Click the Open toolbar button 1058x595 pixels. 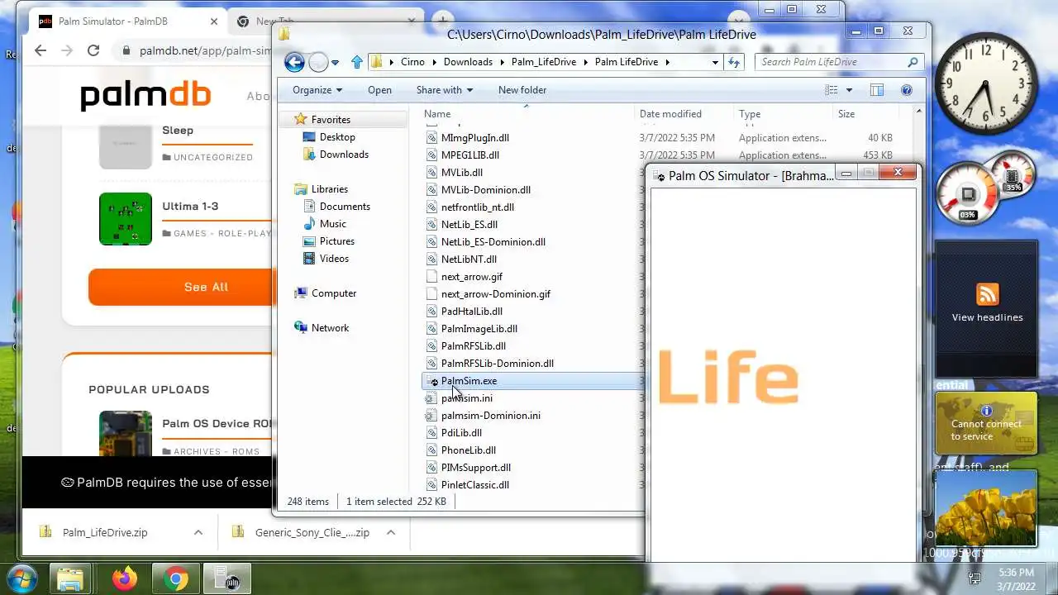coord(379,90)
